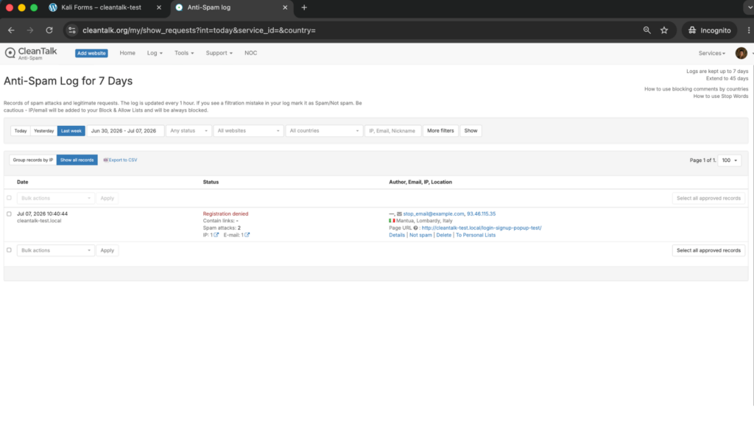Click the Page URL help icon
This screenshot has height=424, width=754.
coord(415,228)
